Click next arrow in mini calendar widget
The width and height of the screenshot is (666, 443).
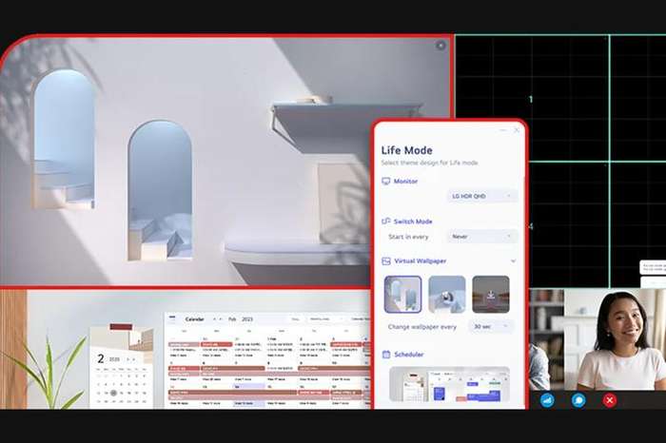click(134, 359)
